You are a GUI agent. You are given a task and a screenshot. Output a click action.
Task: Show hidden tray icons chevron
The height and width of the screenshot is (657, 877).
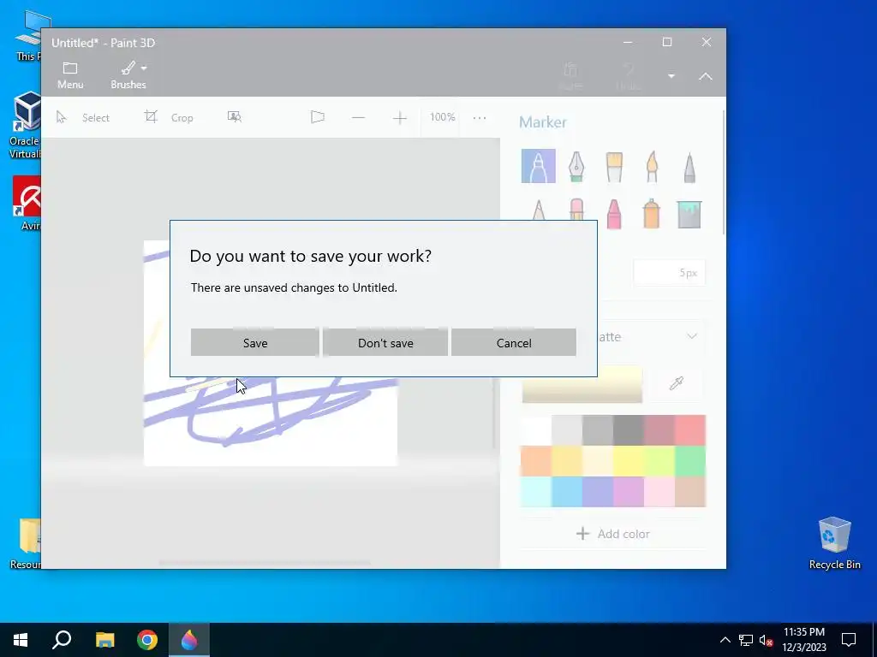pyautogui.click(x=725, y=640)
